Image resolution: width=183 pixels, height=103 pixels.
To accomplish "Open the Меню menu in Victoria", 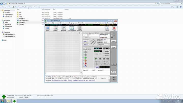I will [47, 23].
